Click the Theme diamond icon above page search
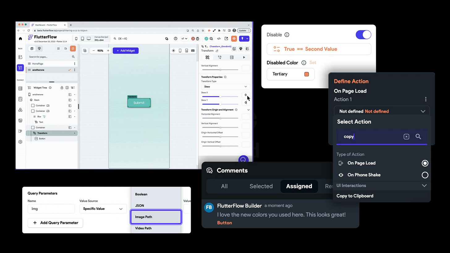The image size is (450, 253). point(39,48)
